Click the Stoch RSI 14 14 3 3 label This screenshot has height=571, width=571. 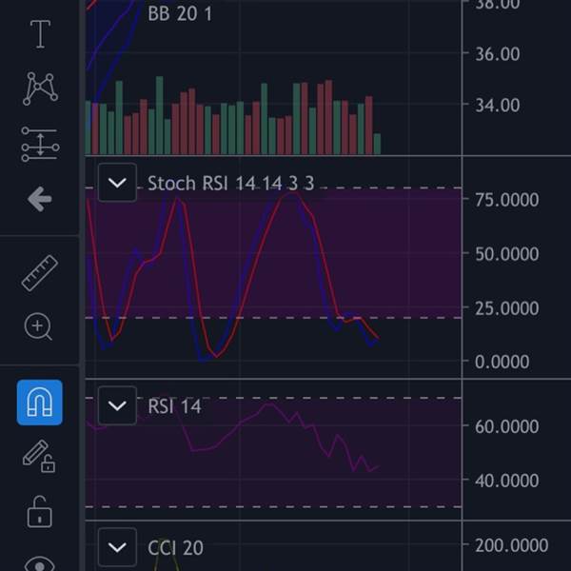tap(231, 183)
